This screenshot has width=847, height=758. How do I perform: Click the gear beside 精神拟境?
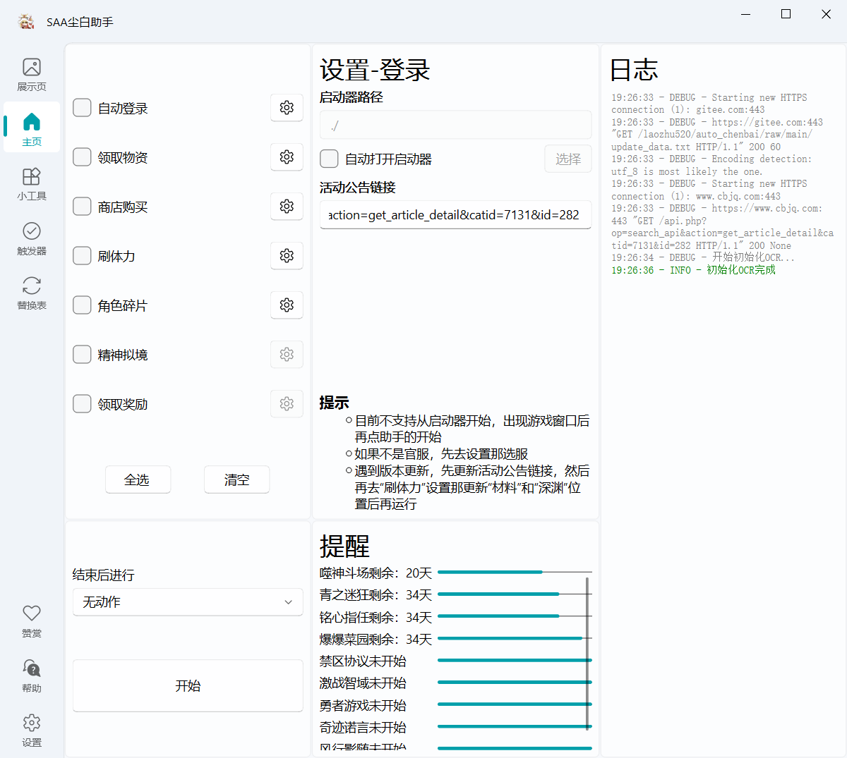coord(287,355)
